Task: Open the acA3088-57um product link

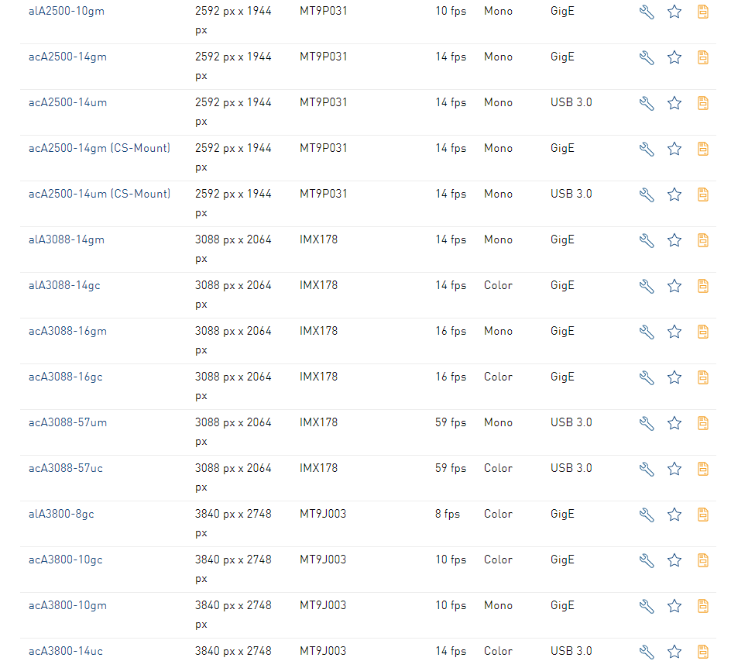Action: [67, 422]
